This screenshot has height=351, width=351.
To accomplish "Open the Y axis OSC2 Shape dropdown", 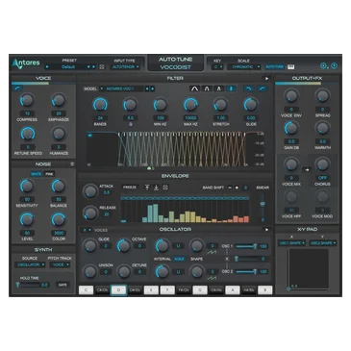I will click(x=323, y=243).
